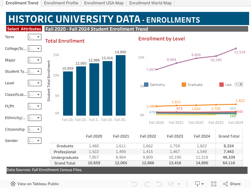Click the Professional row header in table

pos(65,152)
